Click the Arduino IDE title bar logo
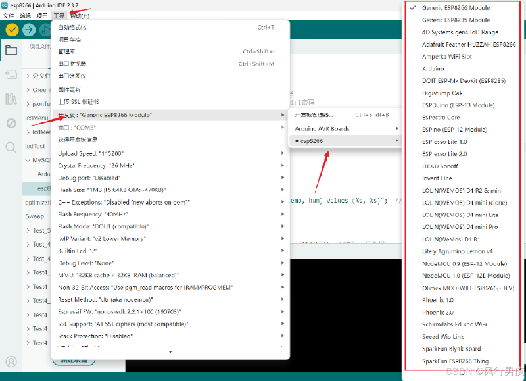Viewport: 526px width, 381px height. (x=5, y=5)
